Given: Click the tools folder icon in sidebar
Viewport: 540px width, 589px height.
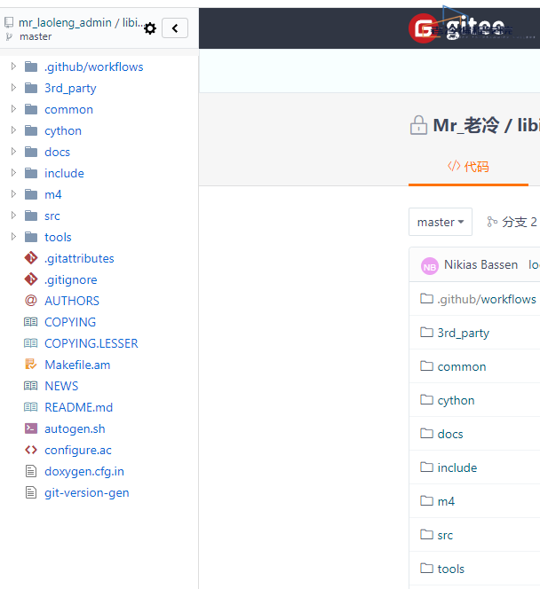Looking at the screenshot, I should click(31, 237).
